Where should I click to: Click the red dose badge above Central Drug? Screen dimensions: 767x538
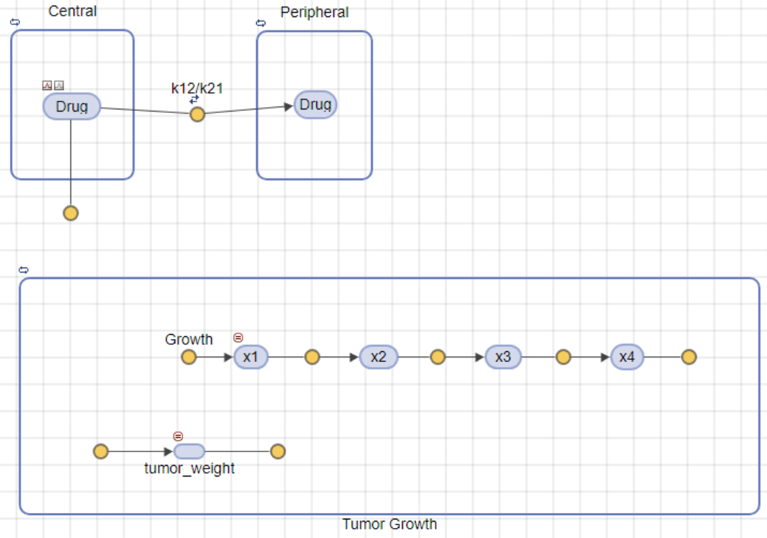tap(47, 86)
